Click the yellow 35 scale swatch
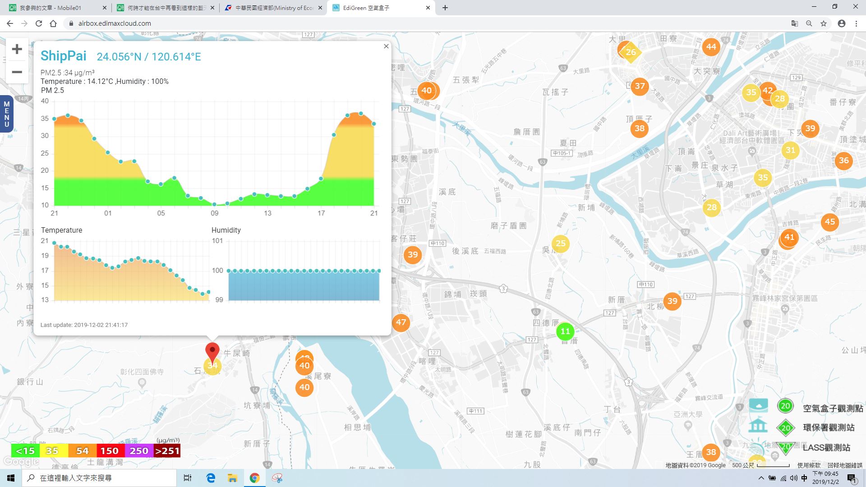Viewport: 866px width, 487px height. [x=54, y=451]
